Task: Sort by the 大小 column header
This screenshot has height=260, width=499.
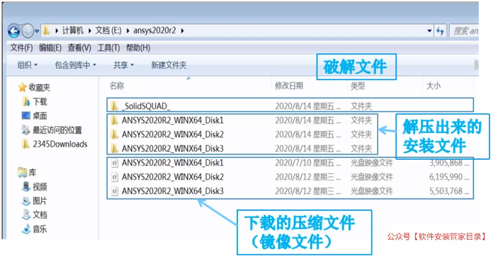Action: pyautogui.click(x=434, y=85)
